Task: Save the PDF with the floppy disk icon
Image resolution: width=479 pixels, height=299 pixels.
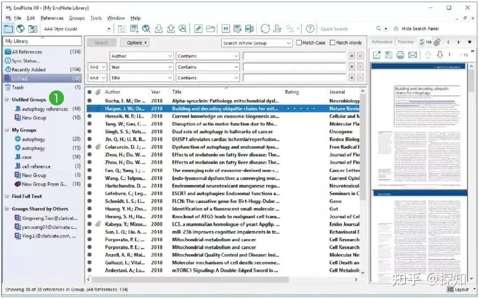Action: coord(389,55)
